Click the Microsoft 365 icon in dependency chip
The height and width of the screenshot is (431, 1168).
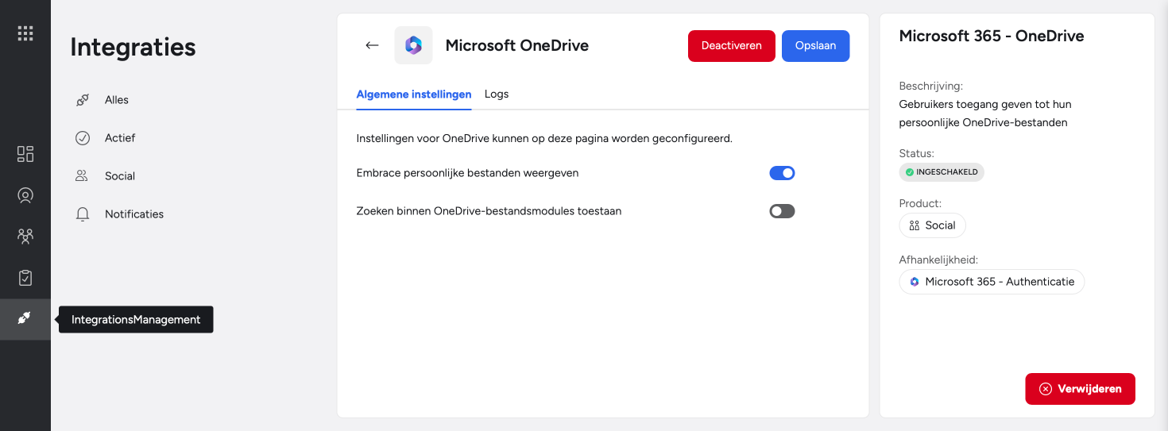tap(915, 282)
